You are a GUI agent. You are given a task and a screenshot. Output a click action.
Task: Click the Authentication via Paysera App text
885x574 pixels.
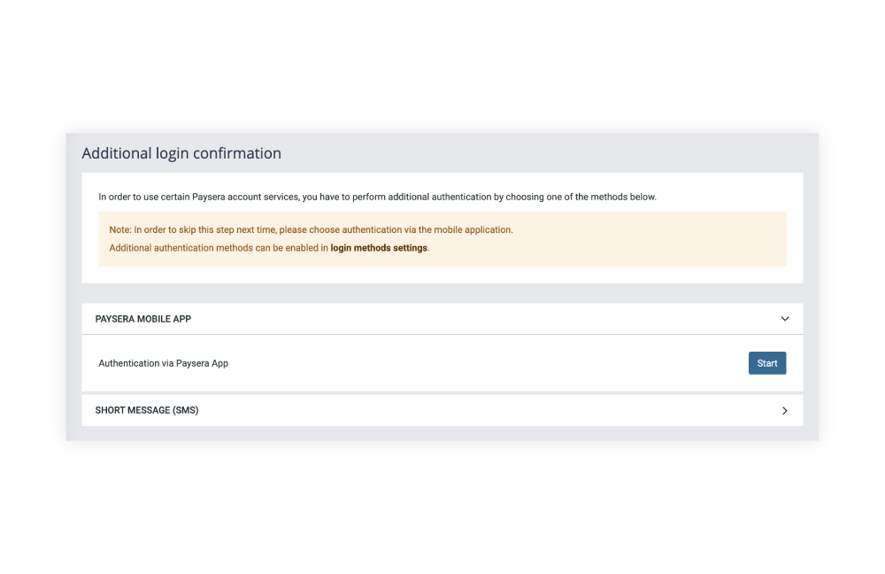coord(163,363)
